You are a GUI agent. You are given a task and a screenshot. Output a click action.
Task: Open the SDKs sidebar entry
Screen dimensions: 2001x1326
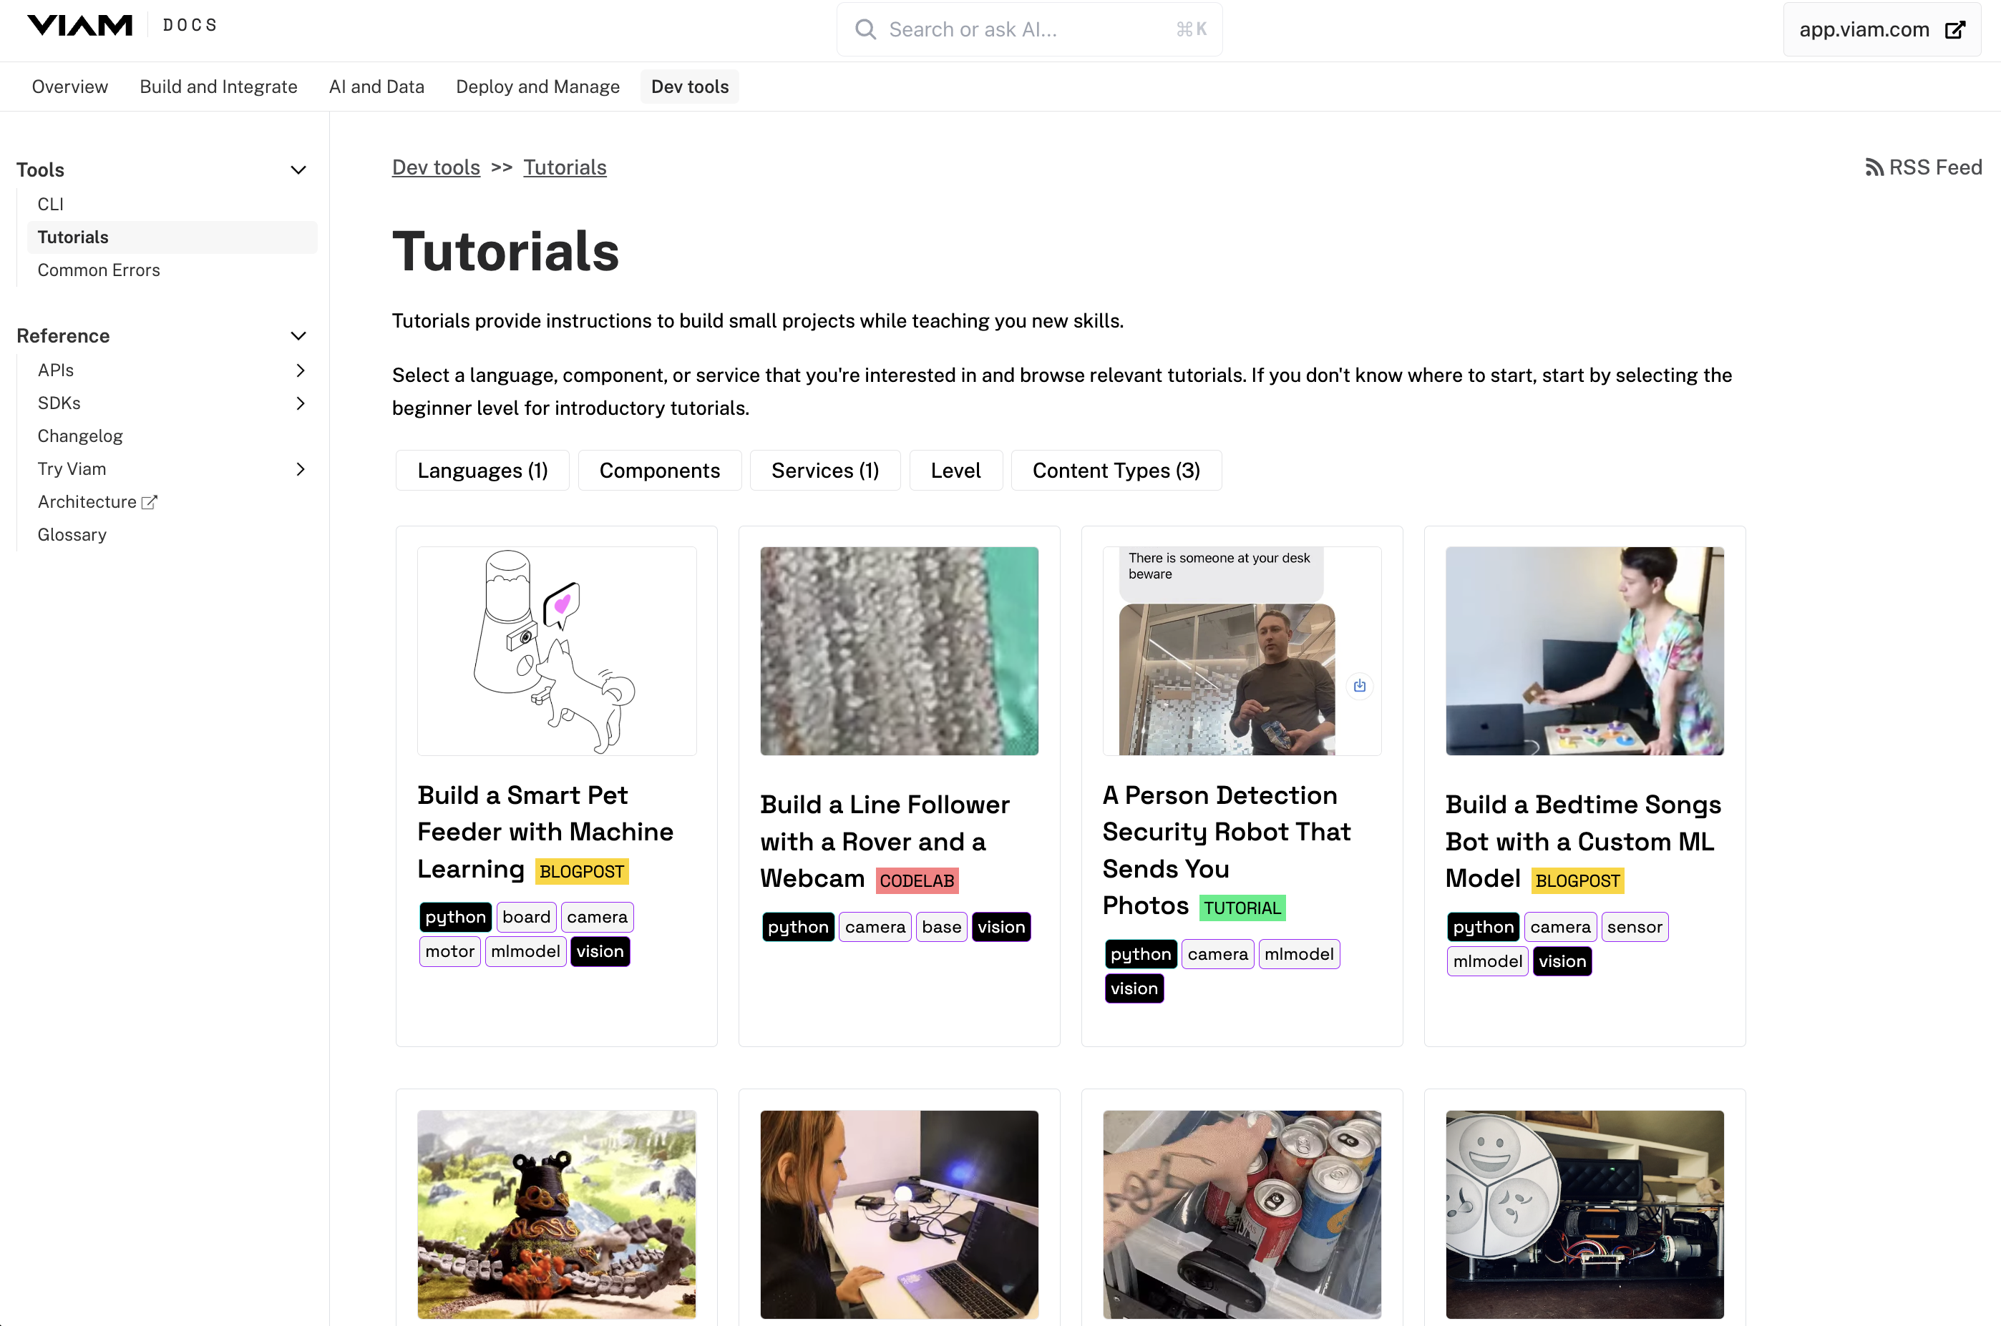[x=59, y=403]
